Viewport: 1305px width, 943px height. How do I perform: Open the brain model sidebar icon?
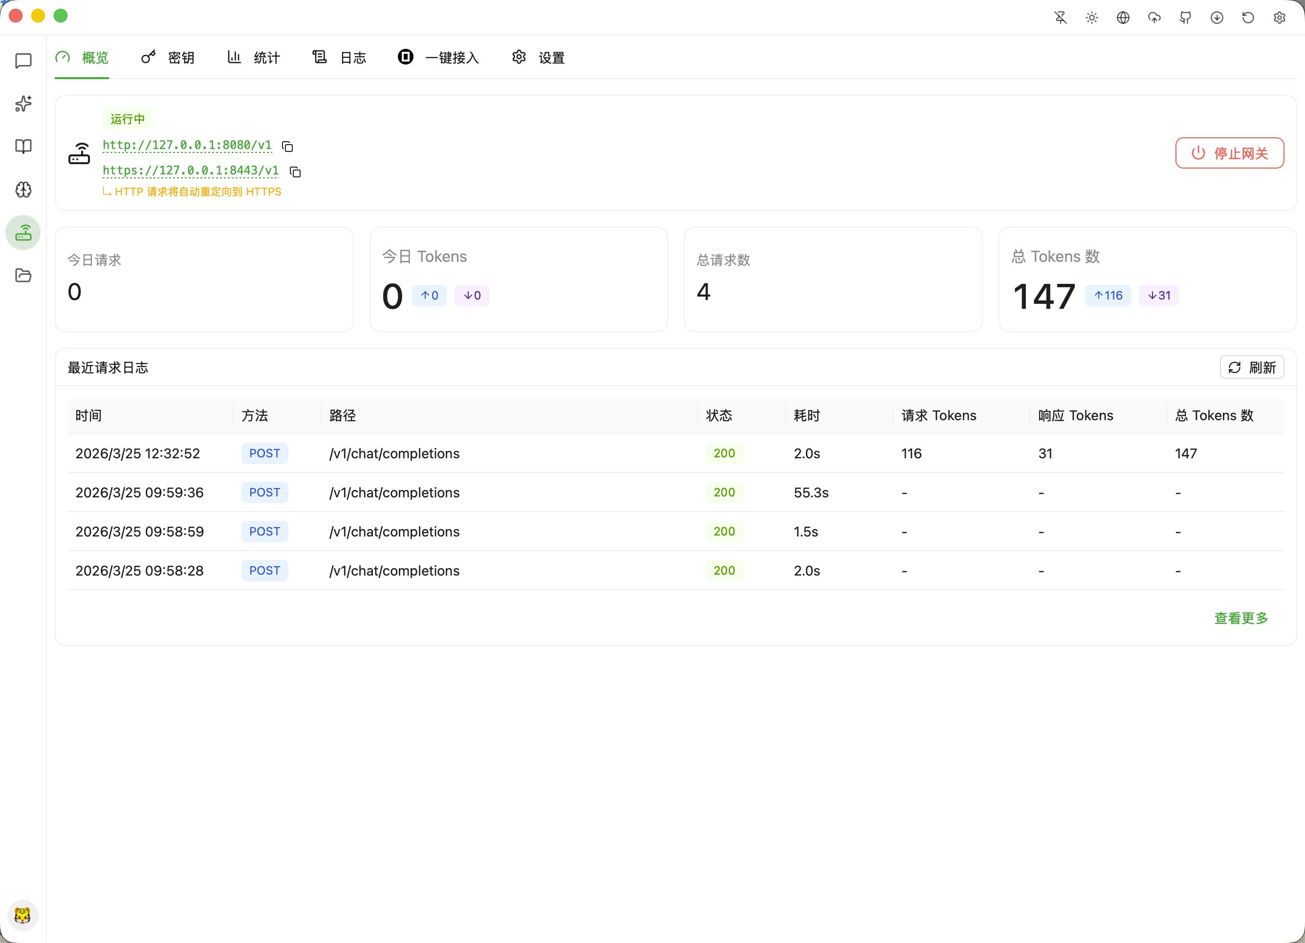(23, 190)
